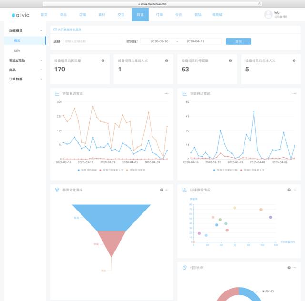Show help for 设备组日均停留量 card

pos(230,60)
